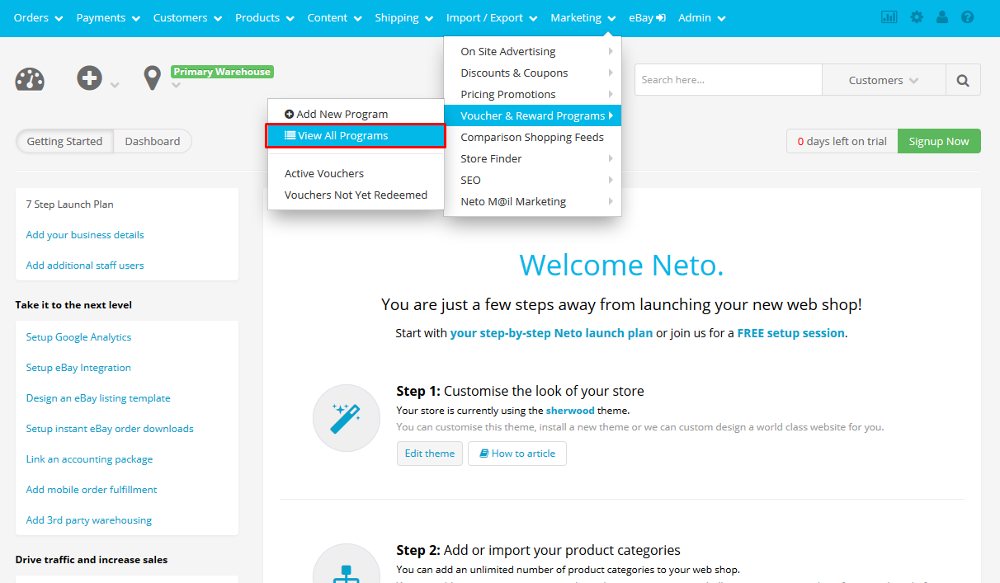
Task: Click the Edit theme button
Action: point(430,454)
